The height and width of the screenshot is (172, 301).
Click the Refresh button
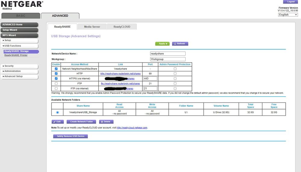[180, 44]
